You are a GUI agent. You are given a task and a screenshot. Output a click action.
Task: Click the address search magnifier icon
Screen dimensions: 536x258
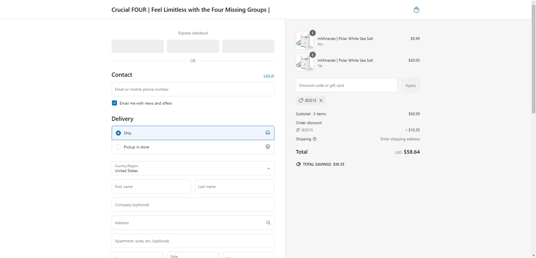pos(268,223)
